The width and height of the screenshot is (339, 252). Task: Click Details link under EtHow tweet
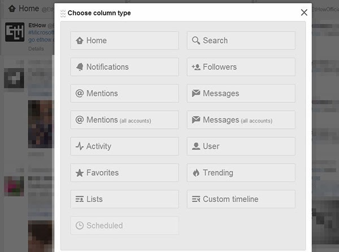36,49
